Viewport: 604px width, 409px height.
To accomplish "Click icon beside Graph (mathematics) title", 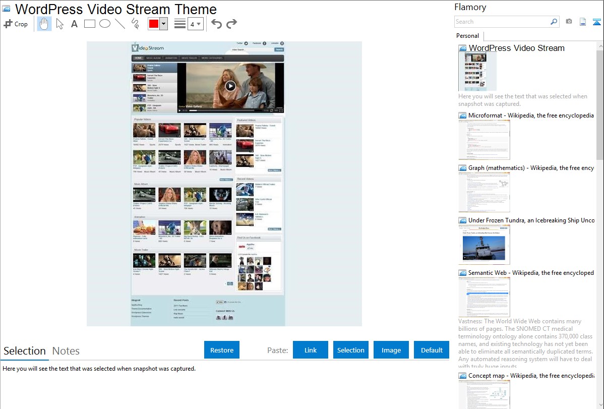I will pyautogui.click(x=462, y=168).
